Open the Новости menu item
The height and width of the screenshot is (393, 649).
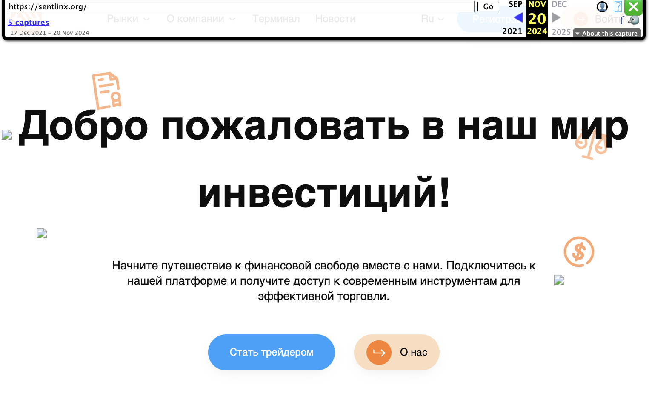pyautogui.click(x=335, y=19)
